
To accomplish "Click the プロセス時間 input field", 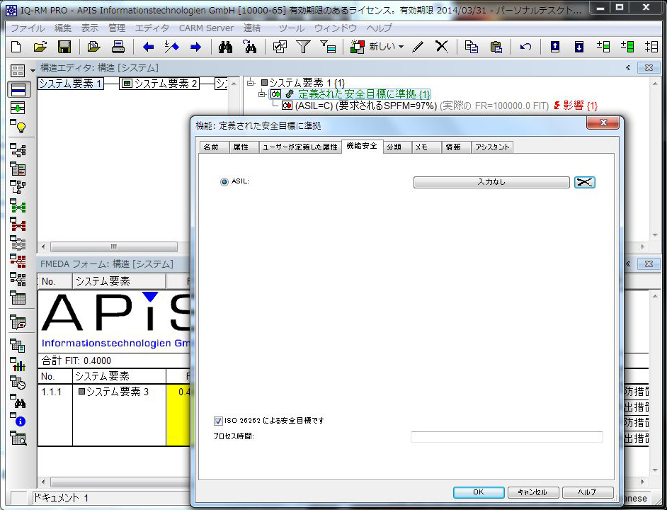I will tap(507, 437).
